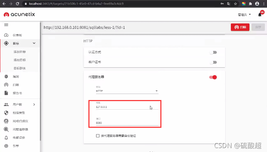The image size is (267, 152).
Task: Collapse sidebar with the hamburger menu icon
Action: click(6, 25)
